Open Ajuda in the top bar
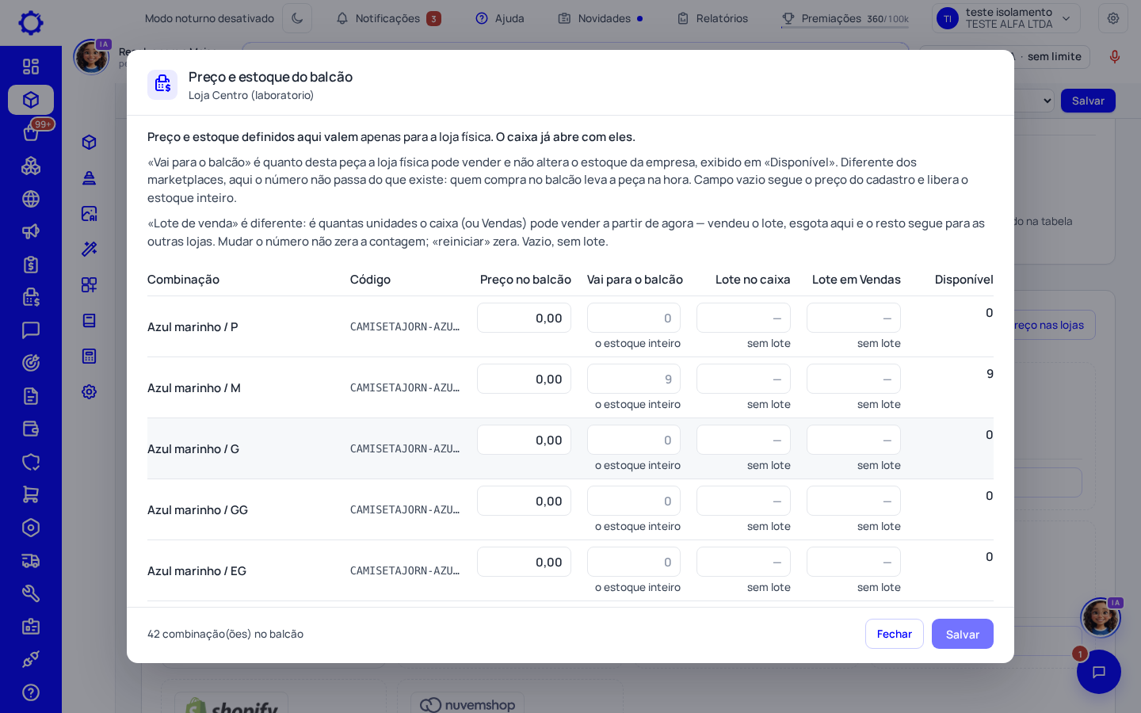The image size is (1141, 713). (500, 18)
